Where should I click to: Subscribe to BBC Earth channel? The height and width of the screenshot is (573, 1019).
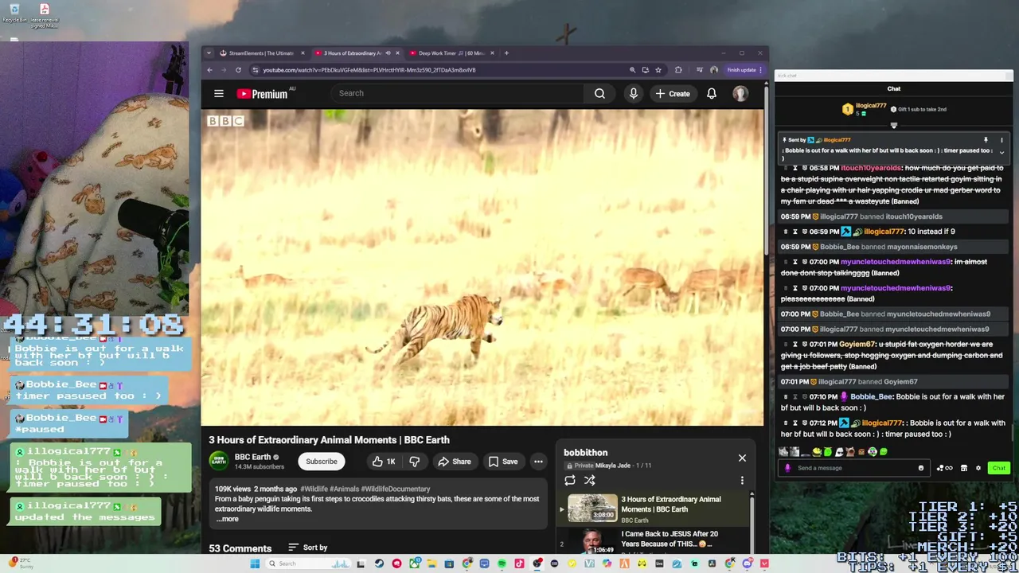(x=322, y=462)
